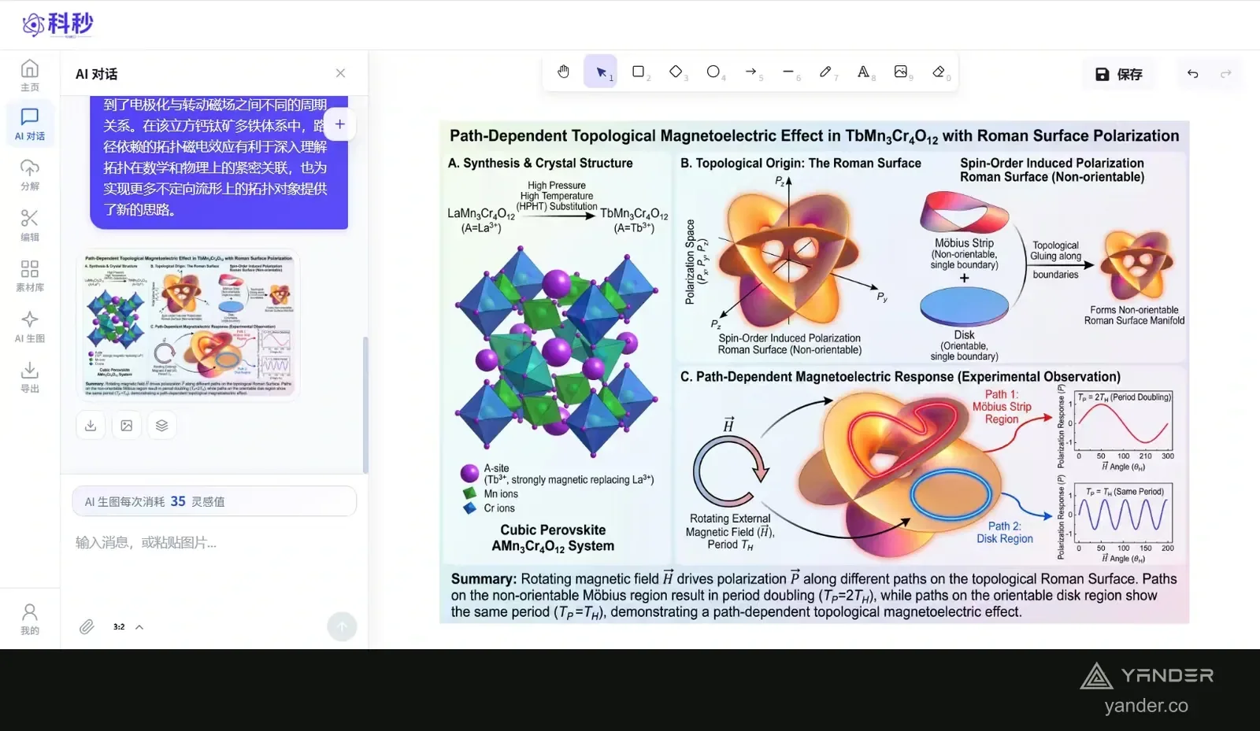Click the plus button on the chat message
This screenshot has width=1260, height=731.
[x=340, y=124]
